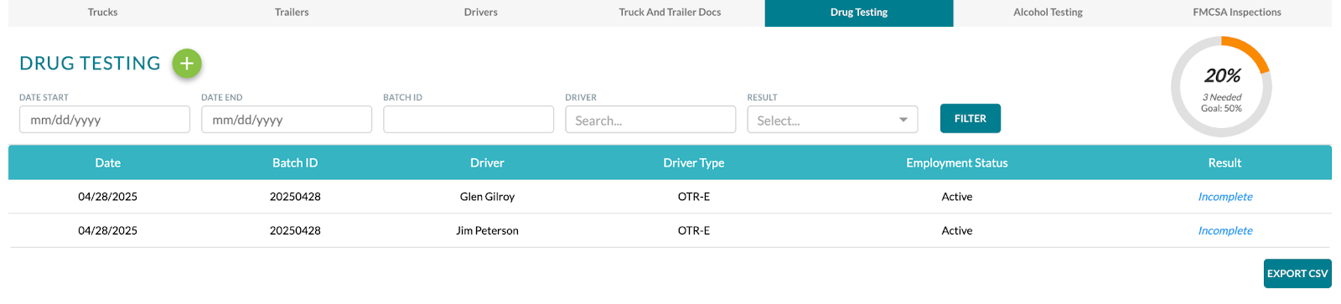The height and width of the screenshot is (304, 1341).
Task: Sort by Employment Status column header
Action: click(957, 163)
